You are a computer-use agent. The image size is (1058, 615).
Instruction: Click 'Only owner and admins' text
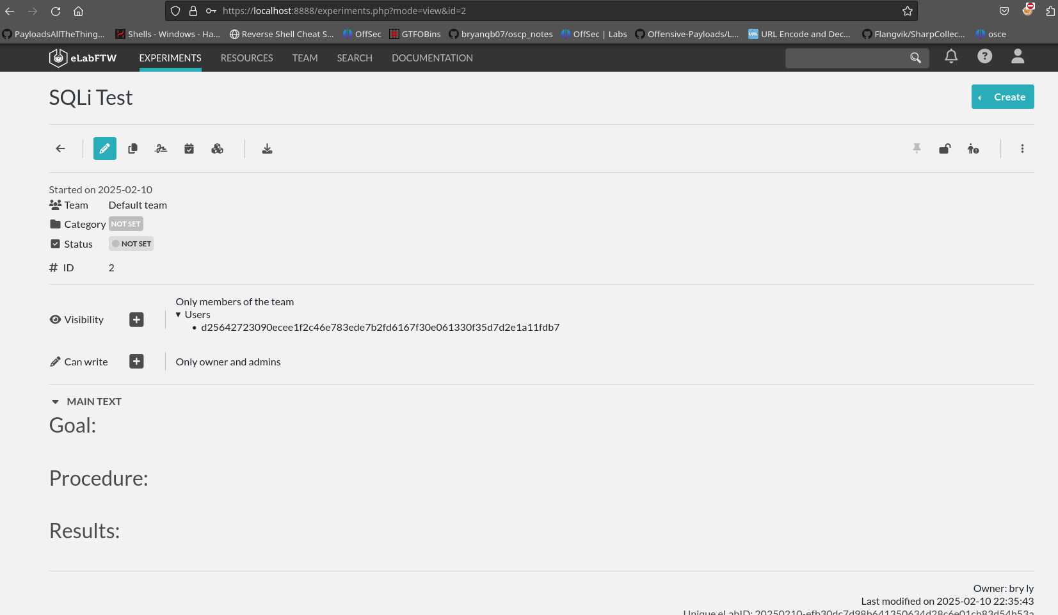(228, 362)
